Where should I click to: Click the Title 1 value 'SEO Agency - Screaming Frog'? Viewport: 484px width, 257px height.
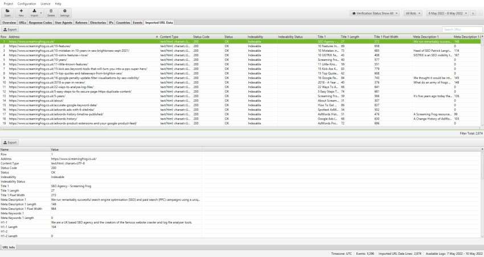71,186
